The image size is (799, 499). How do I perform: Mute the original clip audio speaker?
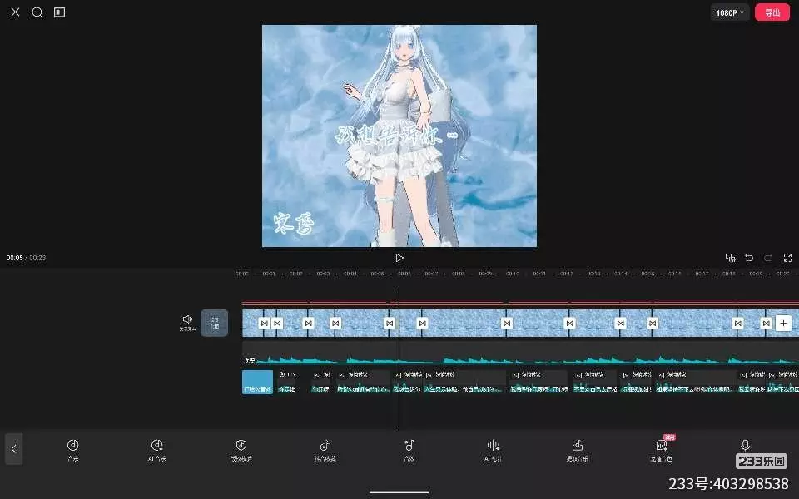pyautogui.click(x=187, y=323)
